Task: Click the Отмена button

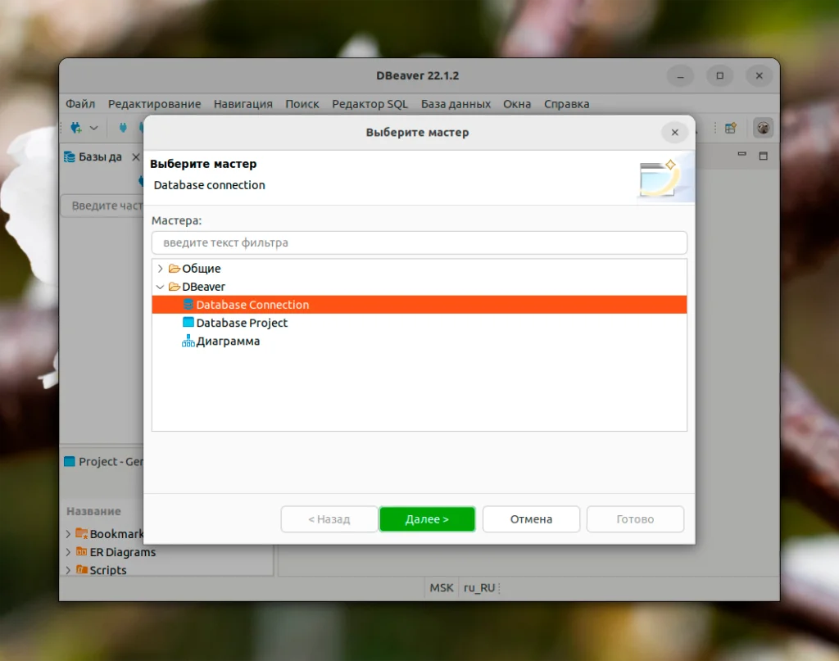Action: click(x=531, y=518)
